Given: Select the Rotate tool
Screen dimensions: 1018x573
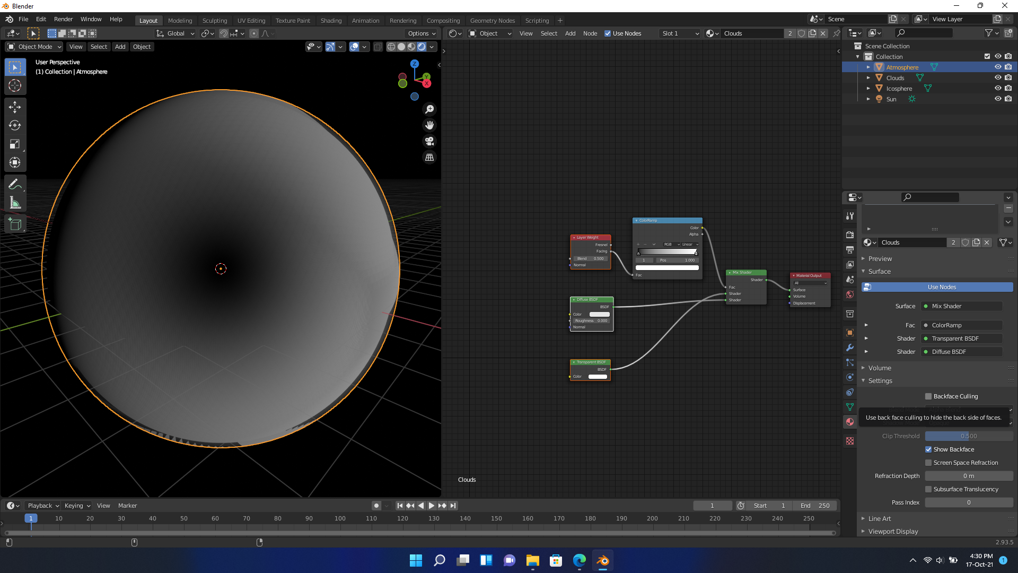Looking at the screenshot, I should (x=15, y=126).
